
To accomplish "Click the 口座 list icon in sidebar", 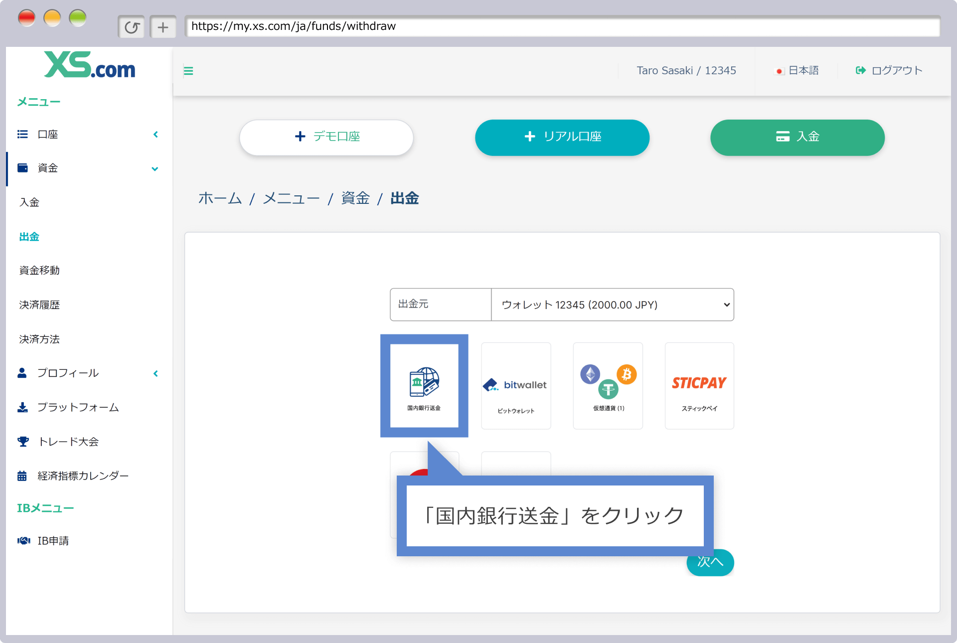I will coord(22,134).
